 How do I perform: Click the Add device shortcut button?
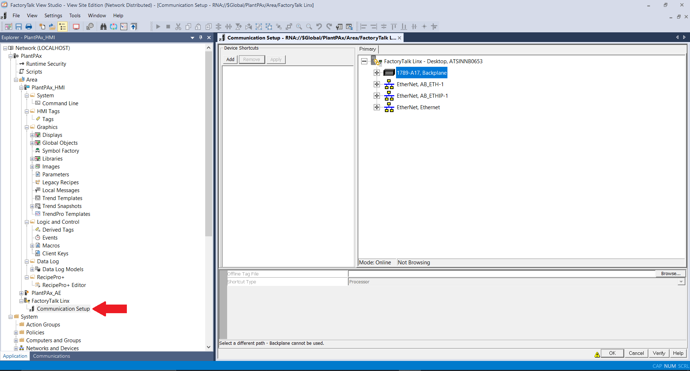pyautogui.click(x=230, y=60)
